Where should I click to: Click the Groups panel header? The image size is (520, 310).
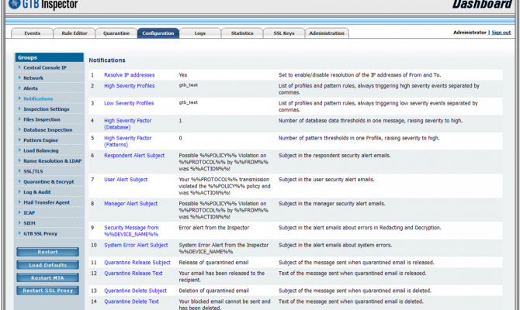49,57
